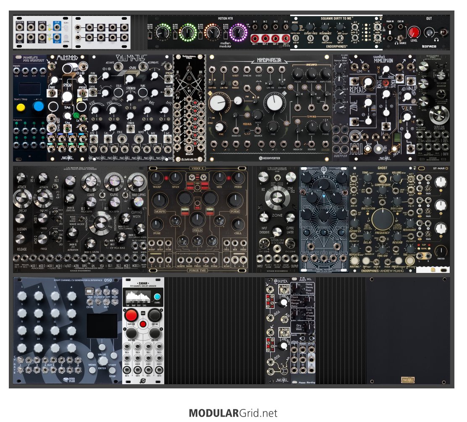Click the MASTER knob on ST-MAR mixer
Viewport: 467px width, 422px height.
point(441,251)
